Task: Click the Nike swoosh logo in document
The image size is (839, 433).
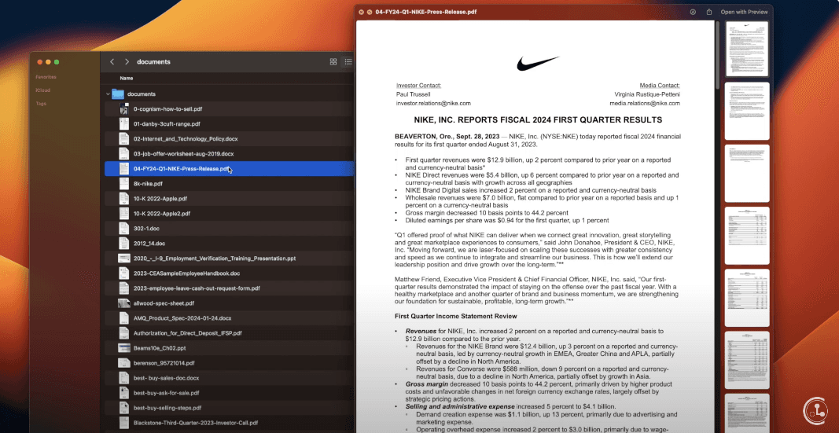Action: click(538, 63)
